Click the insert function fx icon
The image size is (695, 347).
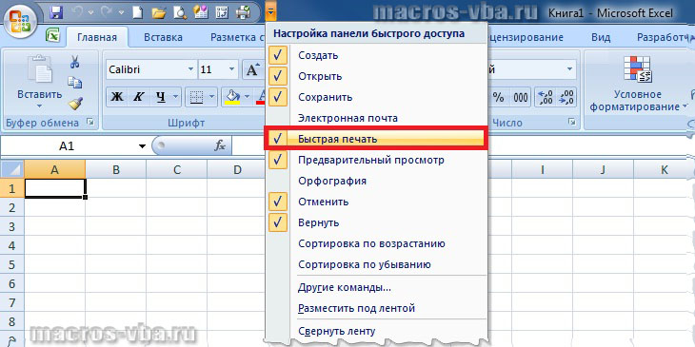(x=220, y=146)
